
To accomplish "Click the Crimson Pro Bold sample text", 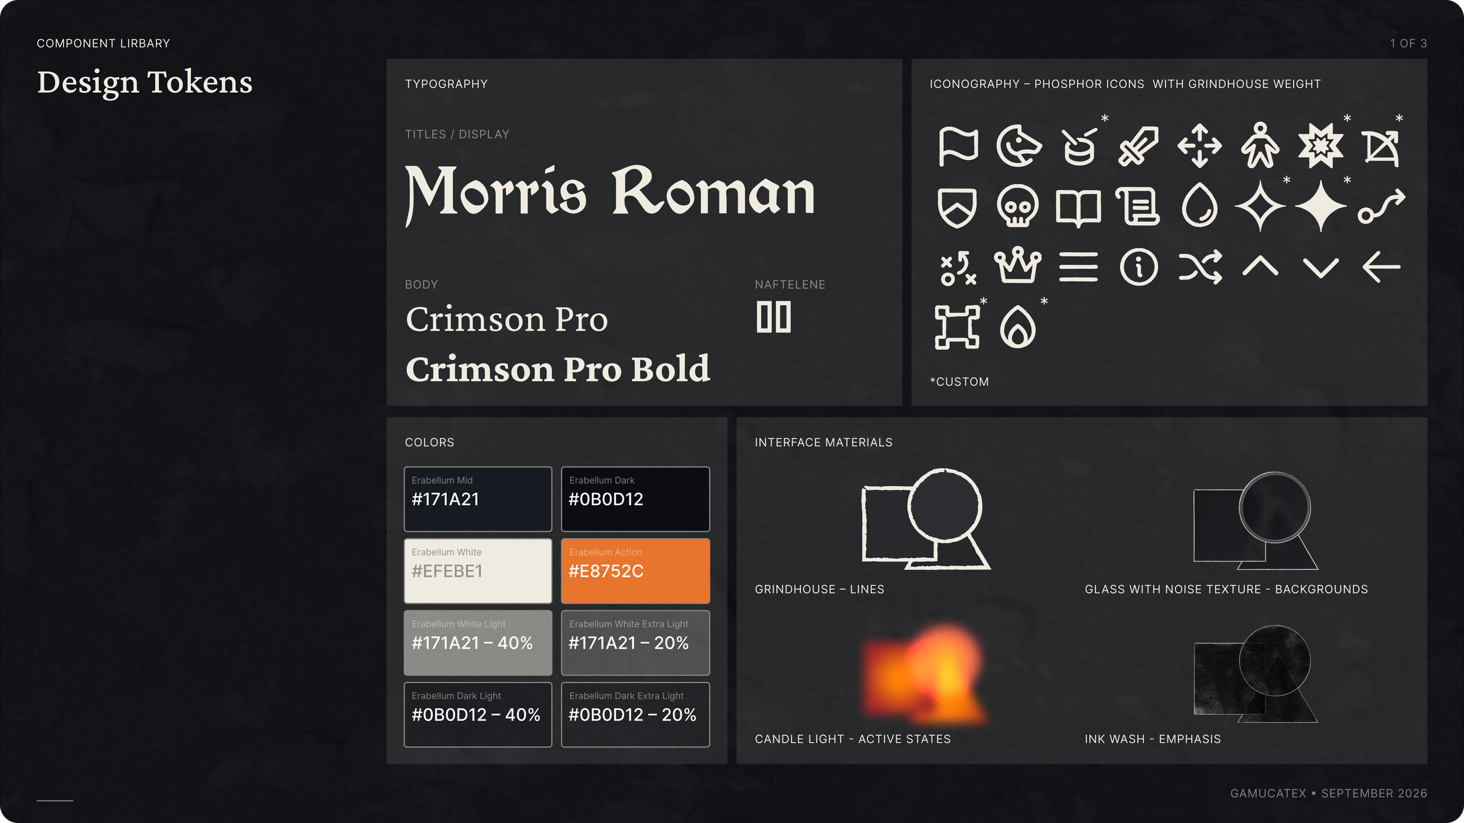I will [x=557, y=369].
